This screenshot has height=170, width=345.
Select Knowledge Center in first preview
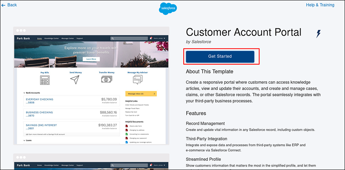click(x=51, y=38)
